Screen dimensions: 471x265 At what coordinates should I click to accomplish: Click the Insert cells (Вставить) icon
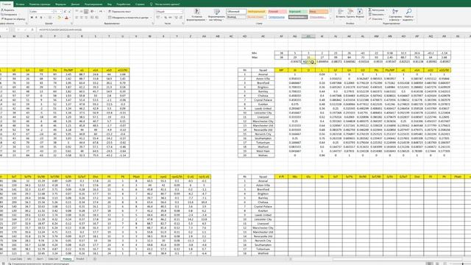coord(341,13)
